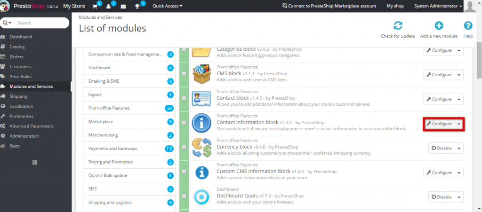This screenshot has width=482, height=212.
Task: Tick the Contact information block checkbox
Action: click(184, 123)
